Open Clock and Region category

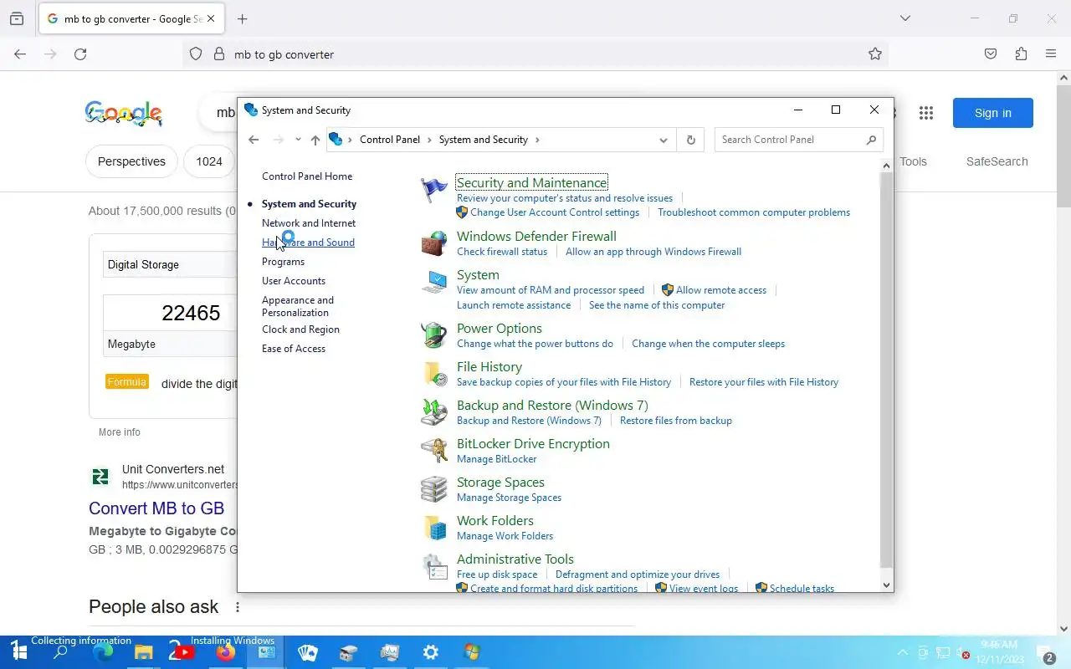(300, 329)
